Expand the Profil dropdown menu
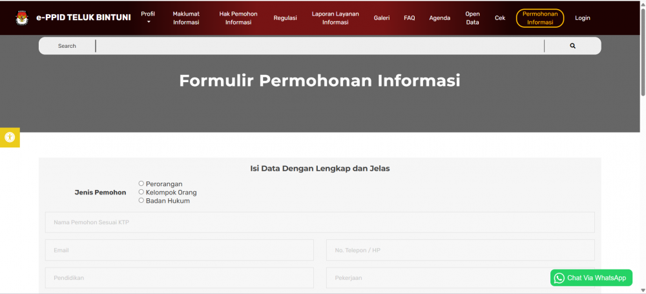Viewport: 646px width, 294px height. [x=148, y=17]
